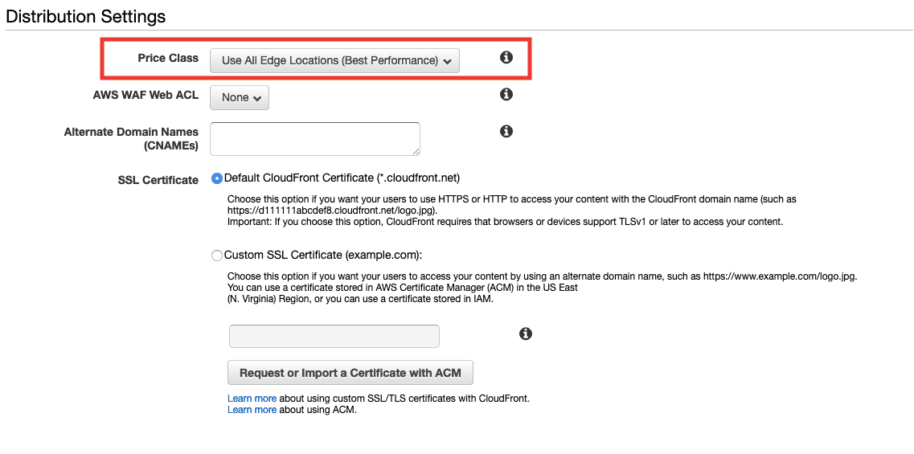Select the Custom SSL Certificate radio button
Screen dimensions: 914x454
(217, 256)
